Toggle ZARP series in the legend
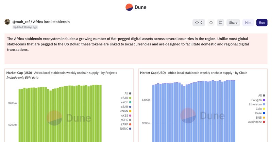Screen dimensions: 272x142 [126, 124]
